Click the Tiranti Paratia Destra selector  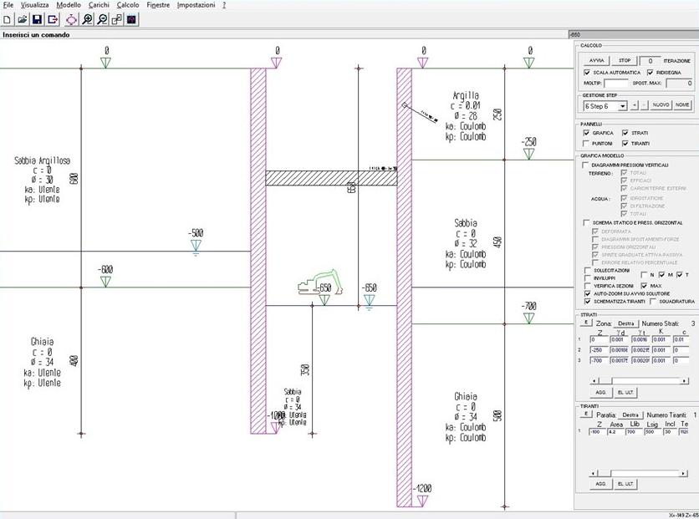coord(630,415)
